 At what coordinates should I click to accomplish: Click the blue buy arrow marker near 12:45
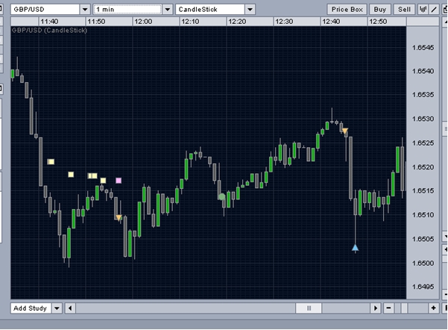[355, 248]
